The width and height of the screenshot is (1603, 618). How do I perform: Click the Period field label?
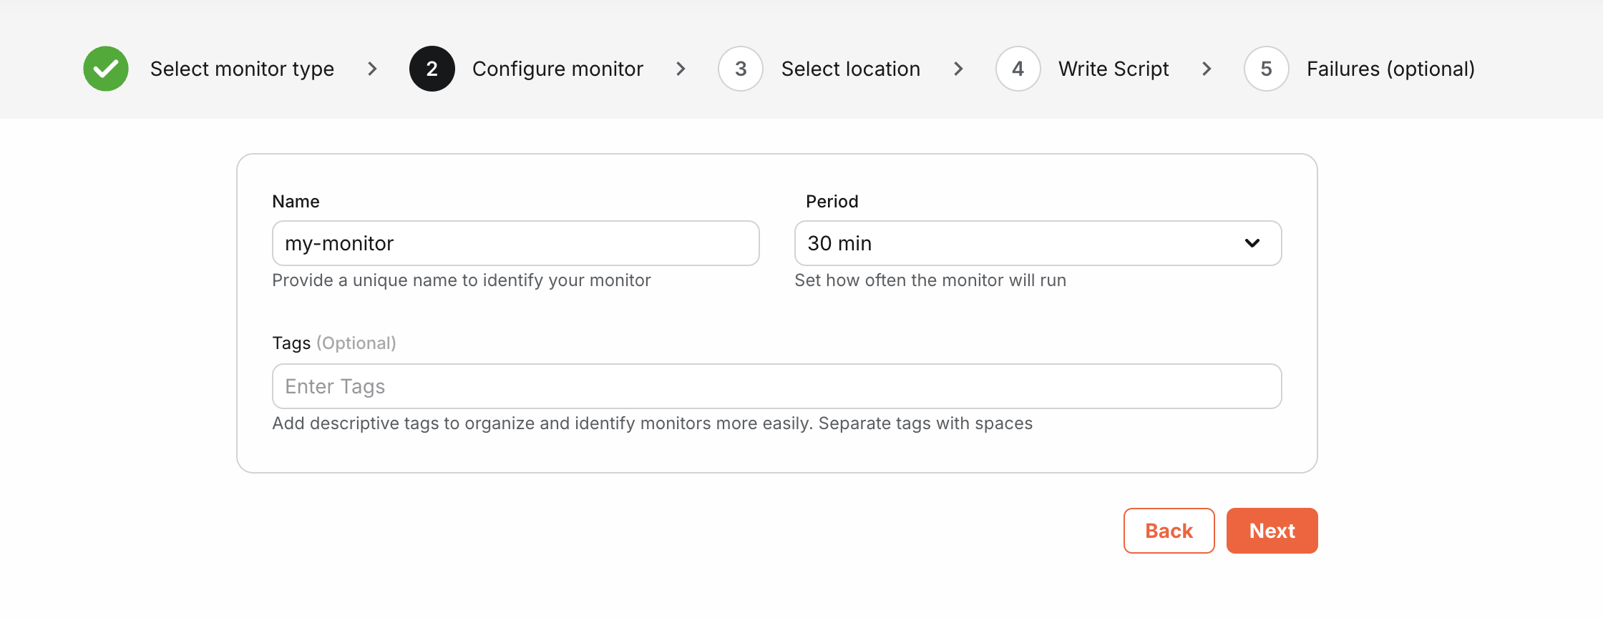click(x=832, y=202)
